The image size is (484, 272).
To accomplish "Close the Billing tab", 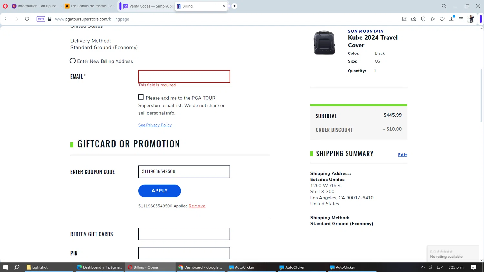I will pyautogui.click(x=224, y=6).
